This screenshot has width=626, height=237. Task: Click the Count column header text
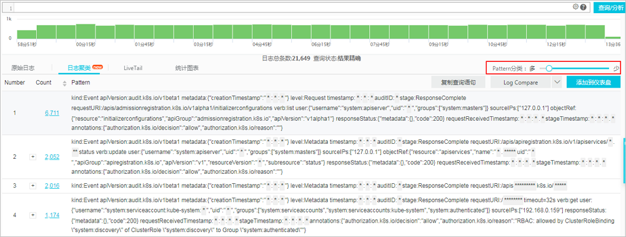pyautogui.click(x=44, y=83)
